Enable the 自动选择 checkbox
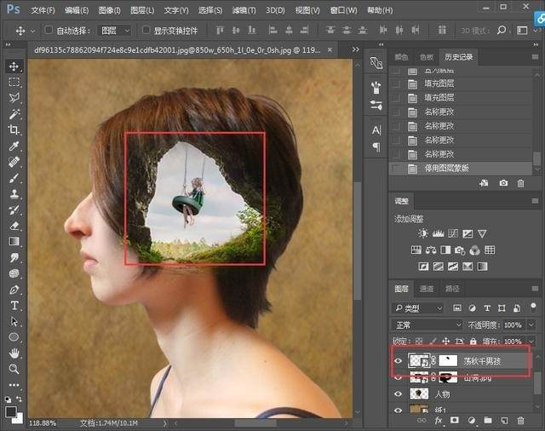Viewport: 545px width, 431px height. click(x=49, y=31)
